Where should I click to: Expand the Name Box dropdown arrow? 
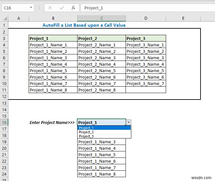point(31,7)
